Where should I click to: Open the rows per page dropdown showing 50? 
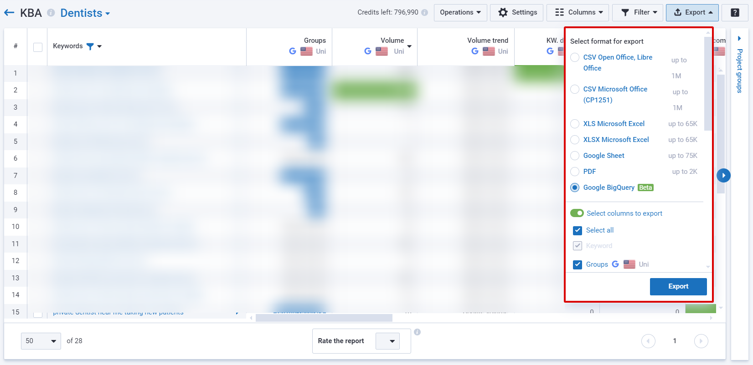click(41, 341)
